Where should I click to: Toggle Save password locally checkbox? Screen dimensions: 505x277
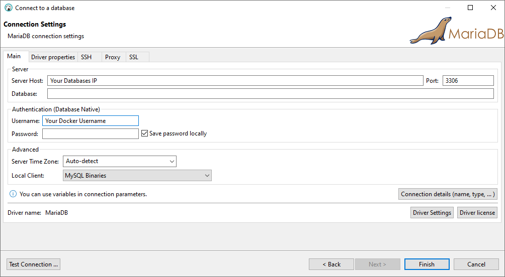(145, 133)
